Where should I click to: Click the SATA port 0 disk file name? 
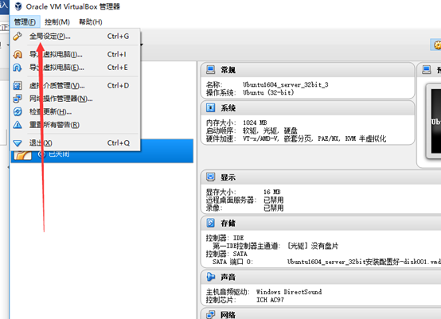(x=364, y=262)
